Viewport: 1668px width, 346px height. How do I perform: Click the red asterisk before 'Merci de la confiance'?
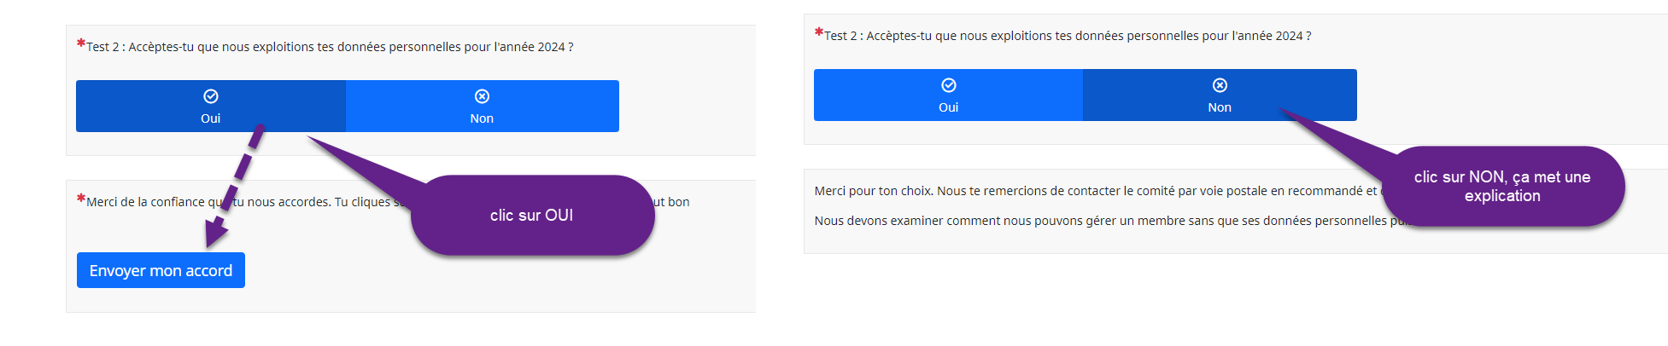tap(81, 199)
